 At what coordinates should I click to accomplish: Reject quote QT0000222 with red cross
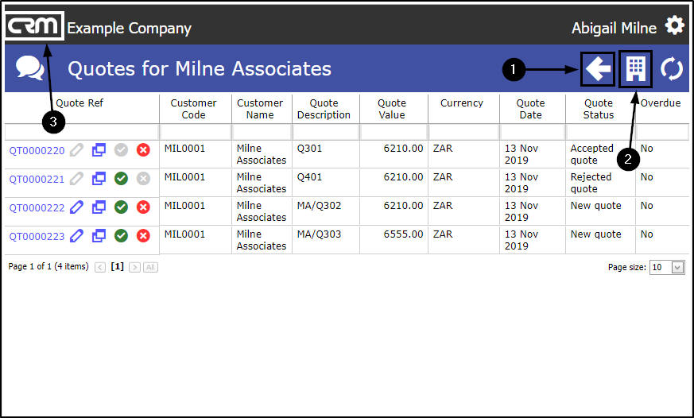143,207
